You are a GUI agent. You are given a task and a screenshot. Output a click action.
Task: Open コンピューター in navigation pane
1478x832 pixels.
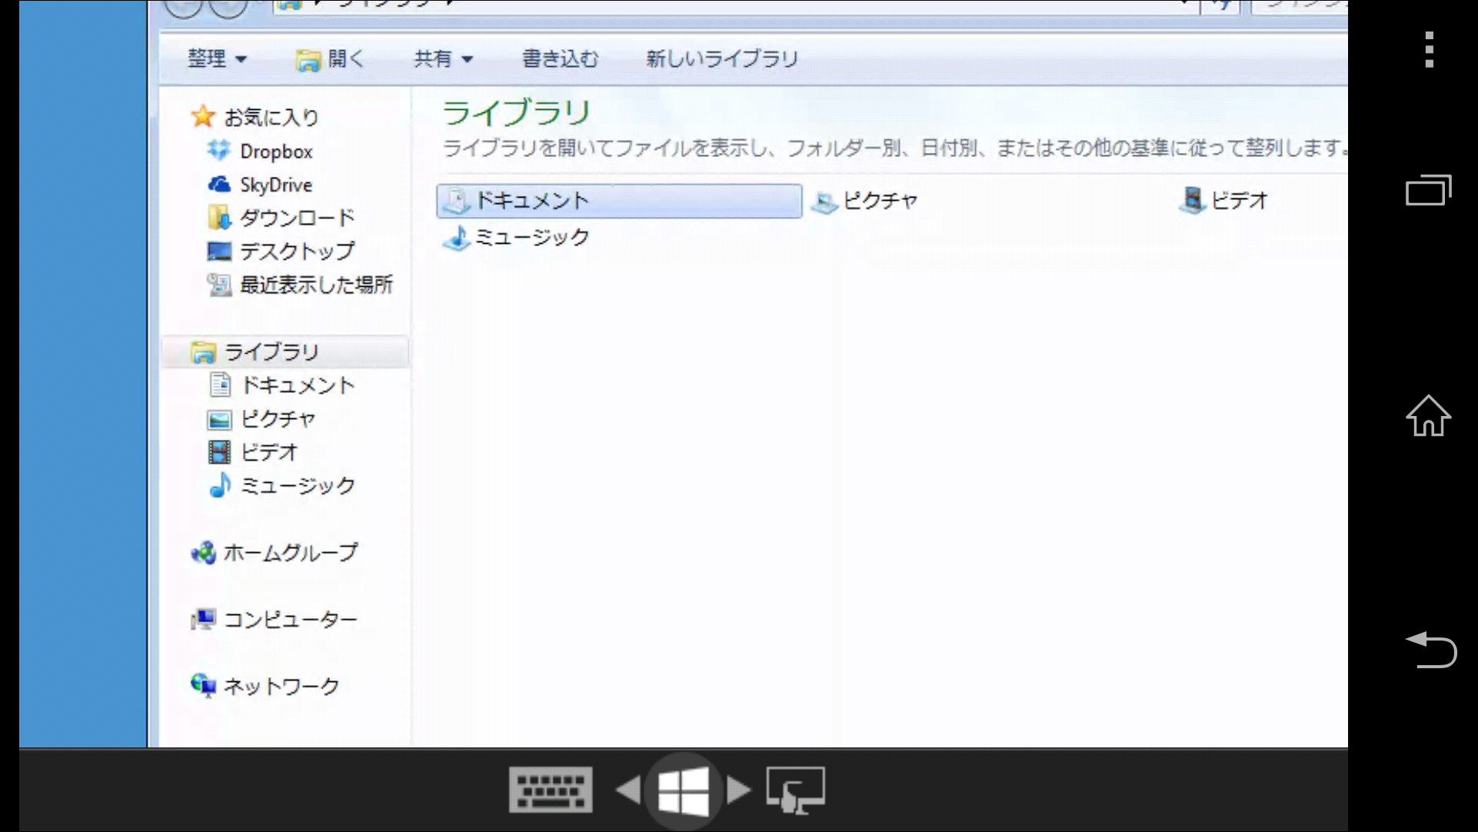click(290, 620)
